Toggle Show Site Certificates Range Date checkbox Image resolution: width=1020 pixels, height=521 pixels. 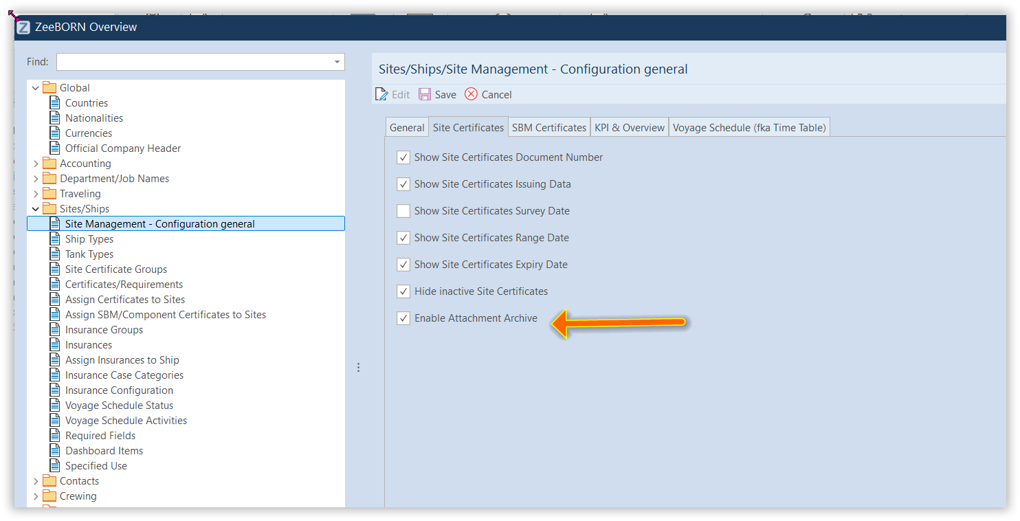[403, 238]
